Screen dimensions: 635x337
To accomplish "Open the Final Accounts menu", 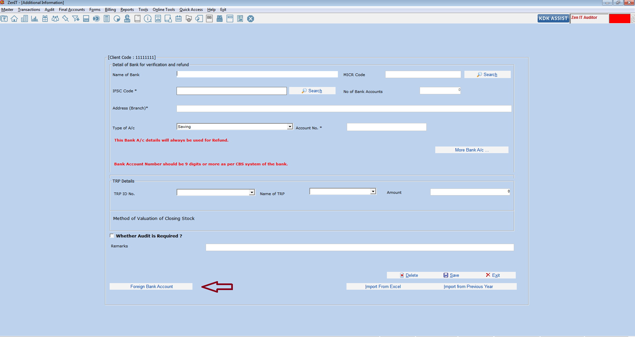I will click(72, 10).
